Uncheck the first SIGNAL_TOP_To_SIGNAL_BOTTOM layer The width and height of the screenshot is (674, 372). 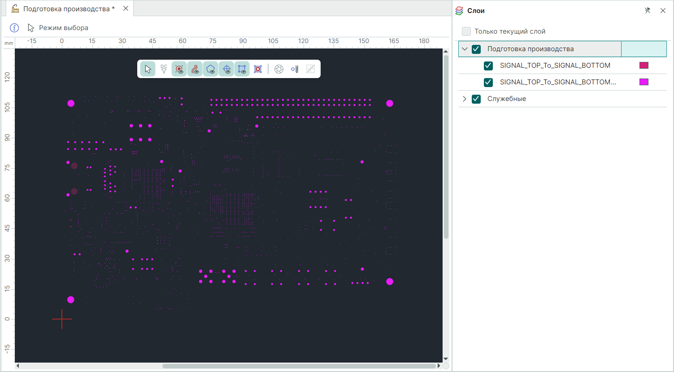point(488,66)
